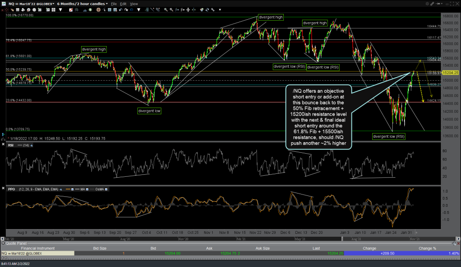Click the zoom out magnifier icon
Image resolution: width=461 pixels, height=267 pixels.
click(x=171, y=10)
